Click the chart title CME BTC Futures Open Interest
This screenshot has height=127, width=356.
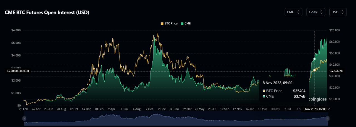pos(47,12)
